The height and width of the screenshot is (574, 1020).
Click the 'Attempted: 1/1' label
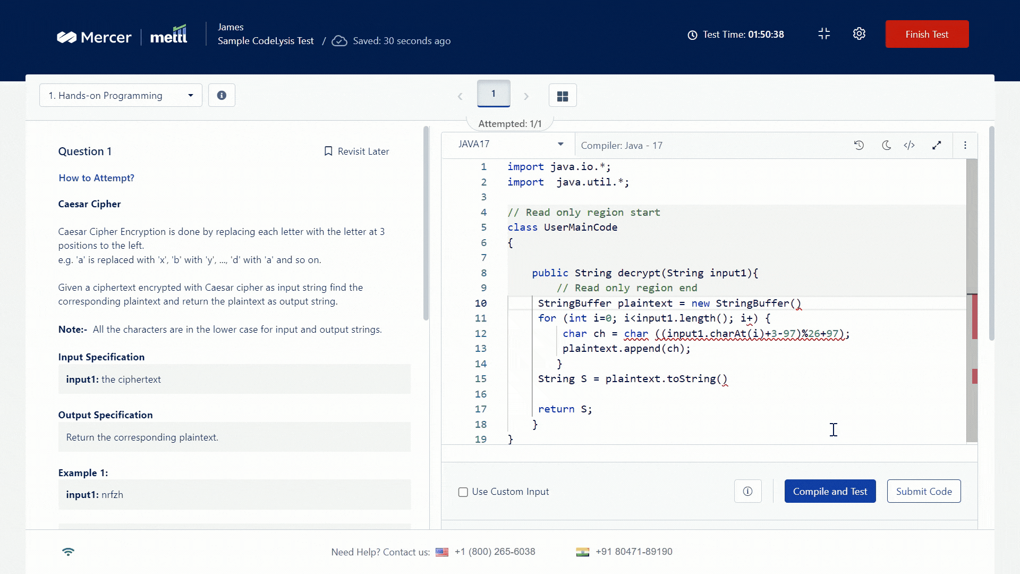[510, 124]
